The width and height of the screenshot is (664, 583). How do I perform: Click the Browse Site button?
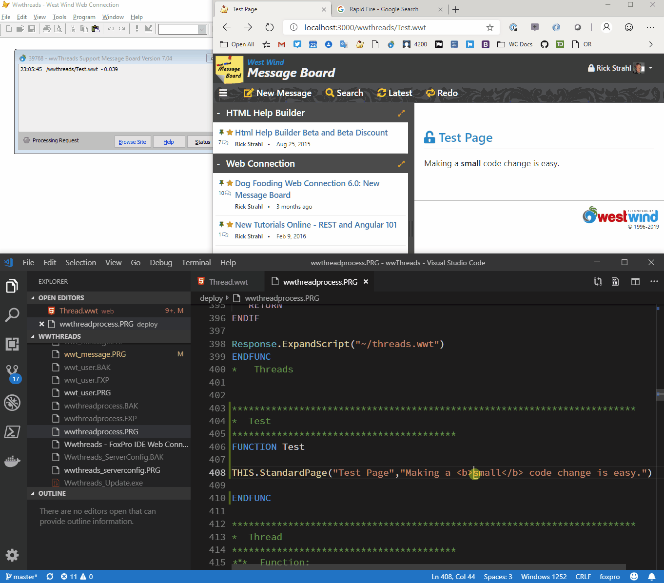(x=132, y=141)
